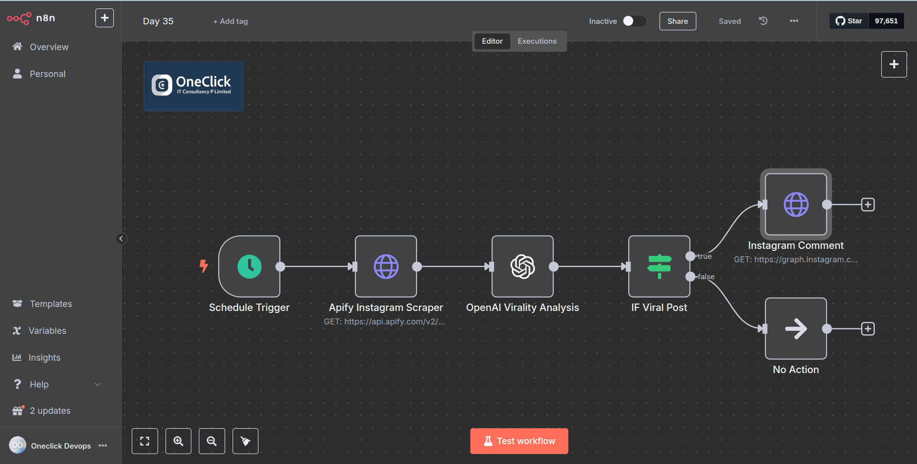
Task: Toggle the workflow Inactive switch
Action: [634, 21]
